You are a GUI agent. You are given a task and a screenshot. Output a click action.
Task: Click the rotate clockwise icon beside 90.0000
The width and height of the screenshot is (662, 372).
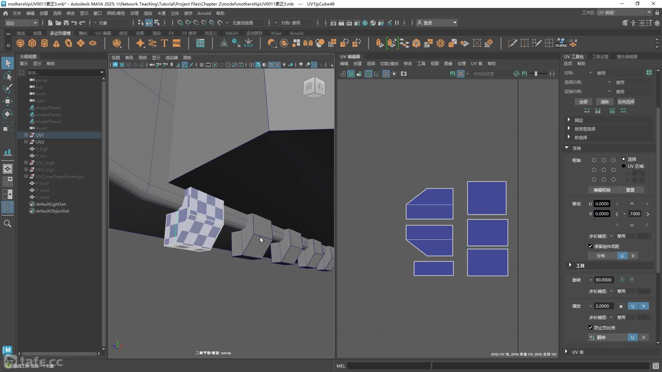tap(632, 280)
